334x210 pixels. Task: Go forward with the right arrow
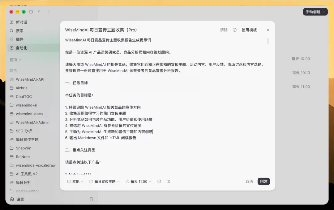tap(48, 12)
